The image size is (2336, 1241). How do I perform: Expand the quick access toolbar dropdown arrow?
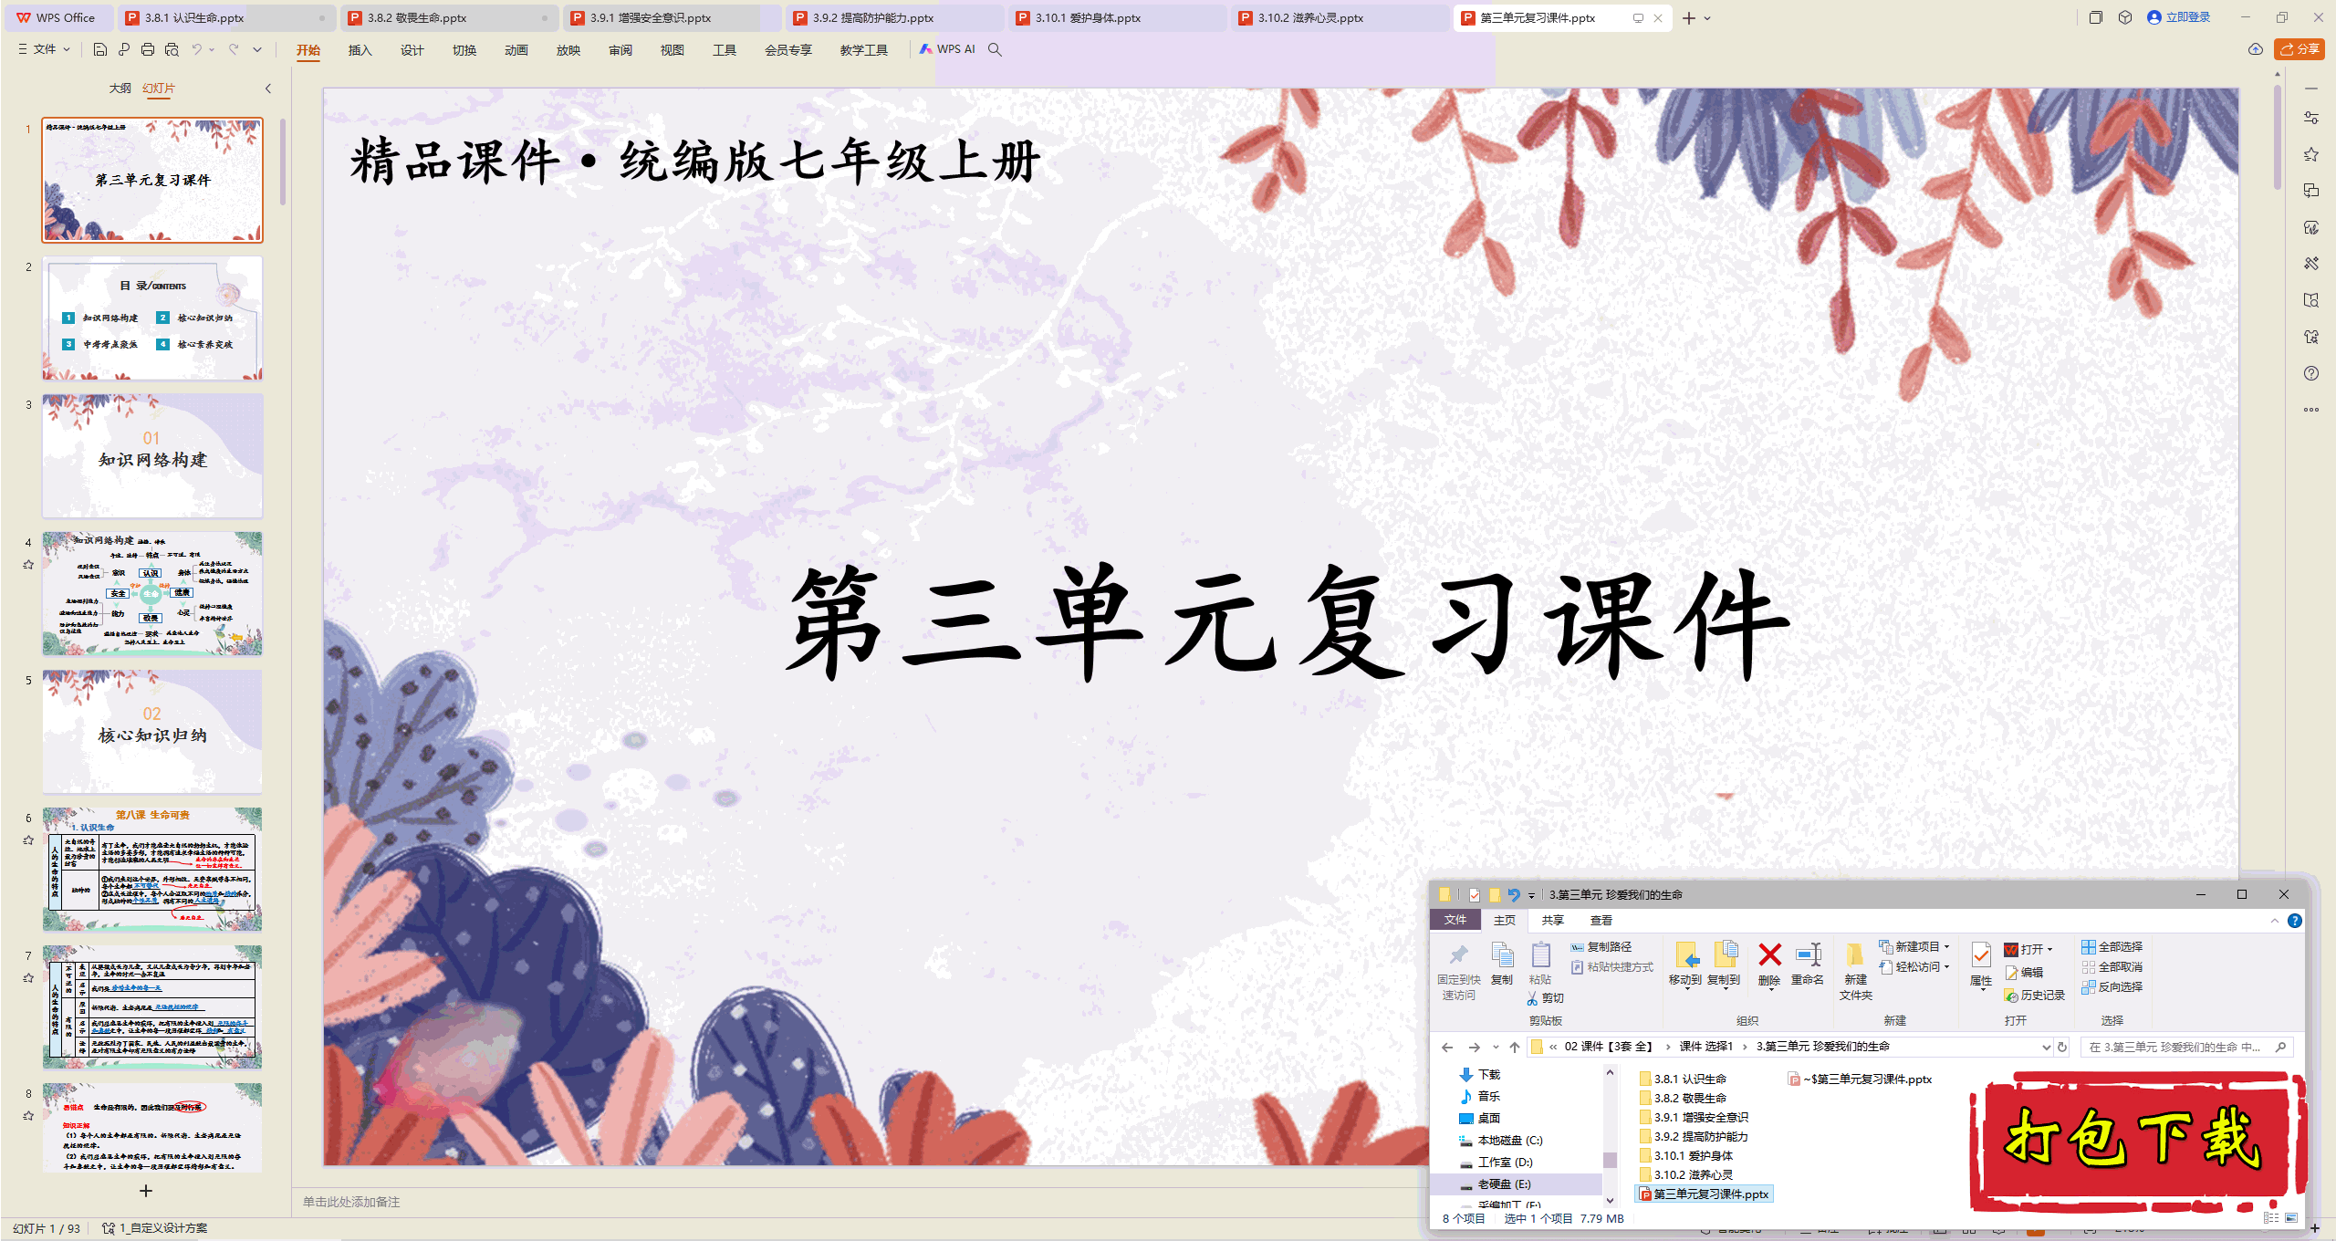click(257, 49)
